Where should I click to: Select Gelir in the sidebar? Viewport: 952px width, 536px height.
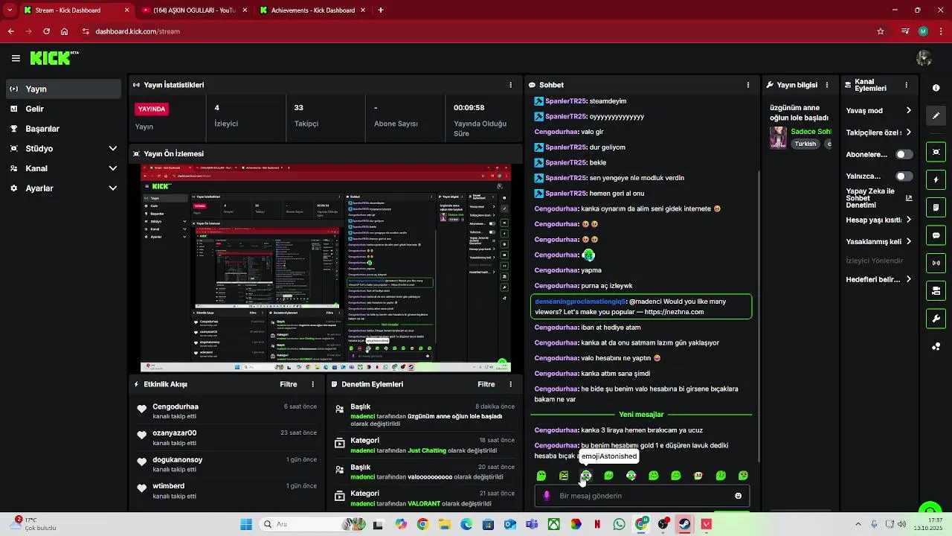(63, 109)
